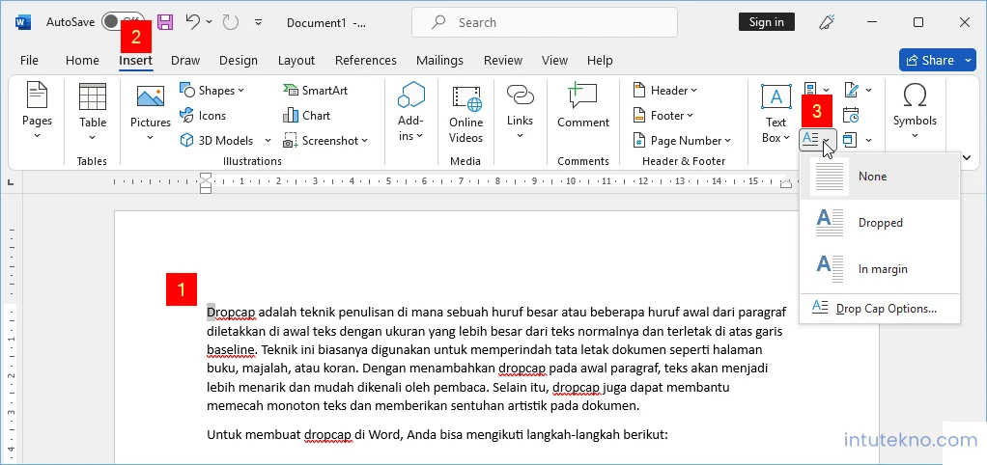
Task: Click the Signature Line icon
Action: (x=852, y=91)
